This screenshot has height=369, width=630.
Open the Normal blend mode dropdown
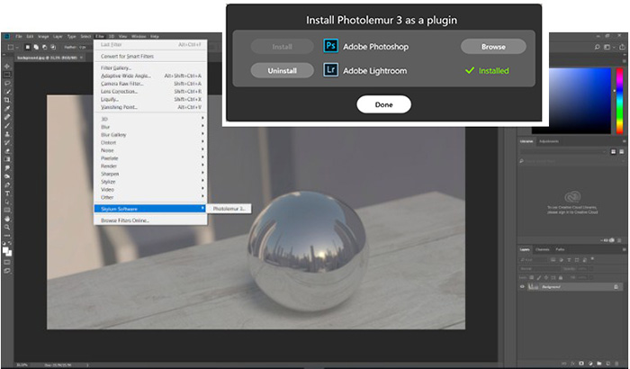pyautogui.click(x=540, y=268)
